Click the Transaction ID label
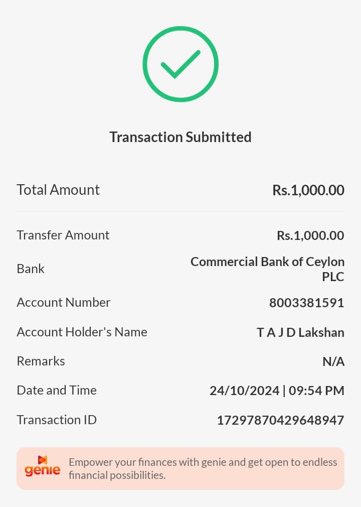This screenshot has width=361, height=507. (x=57, y=420)
